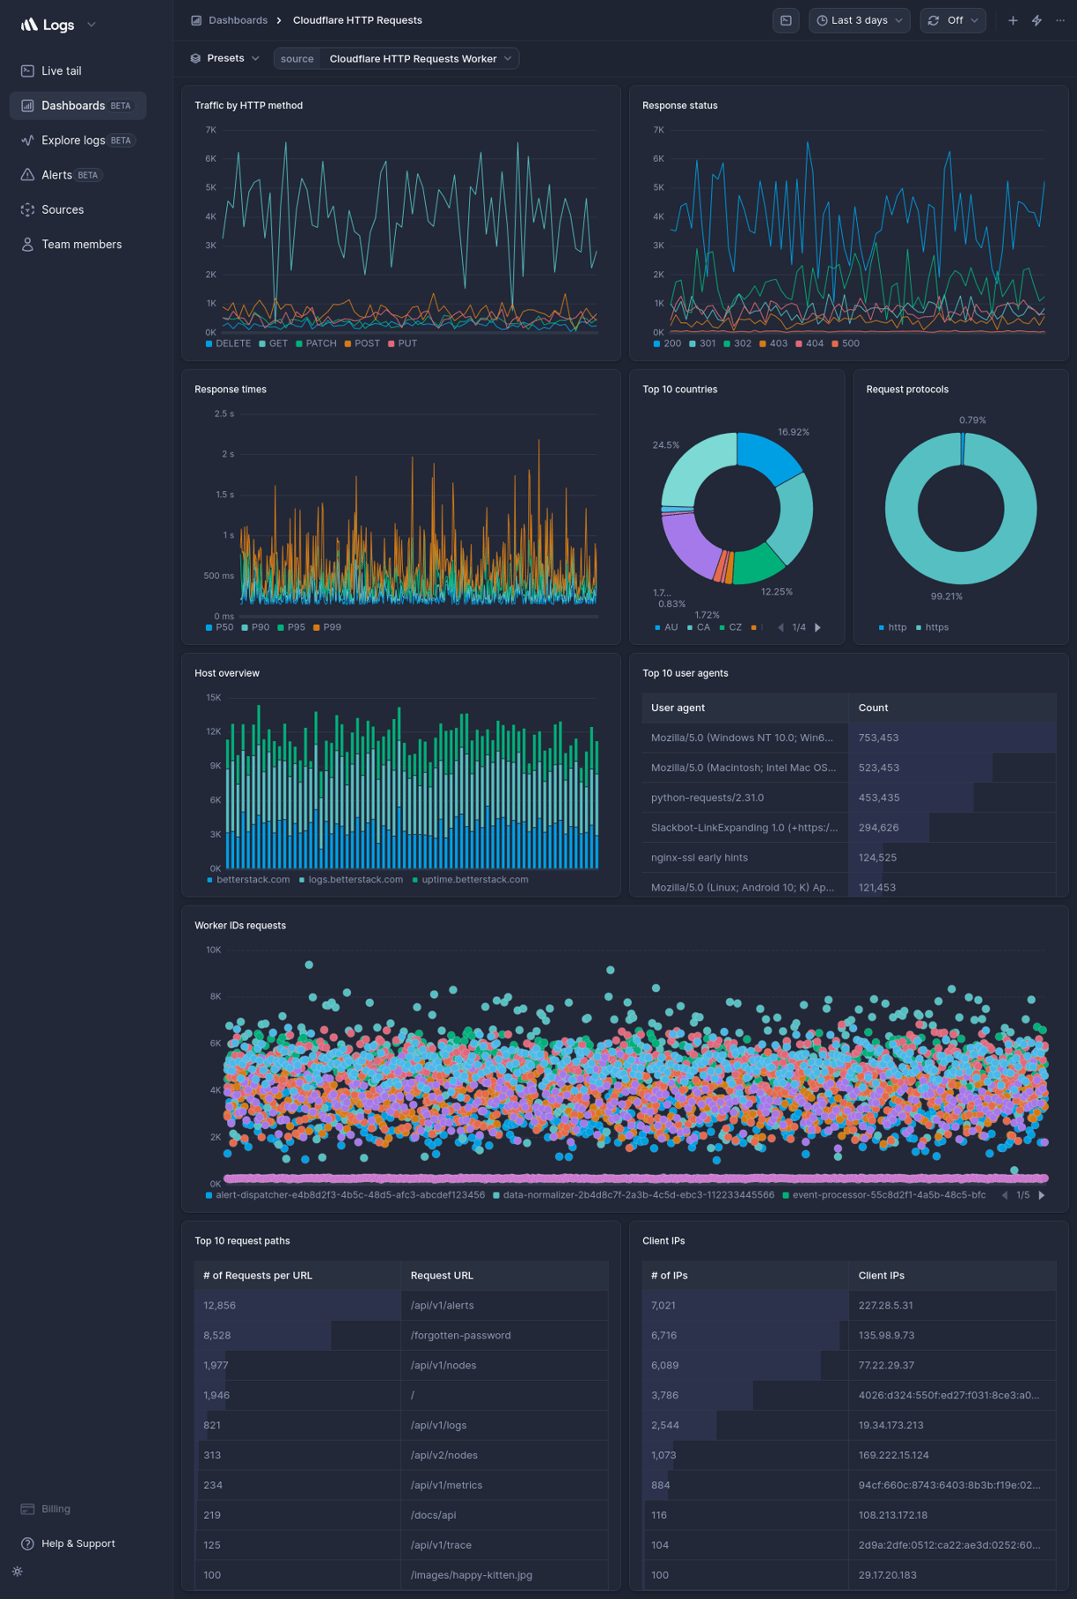Open Explore logs in sidebar
Screen dimensions: 1077x1599
coord(77,140)
